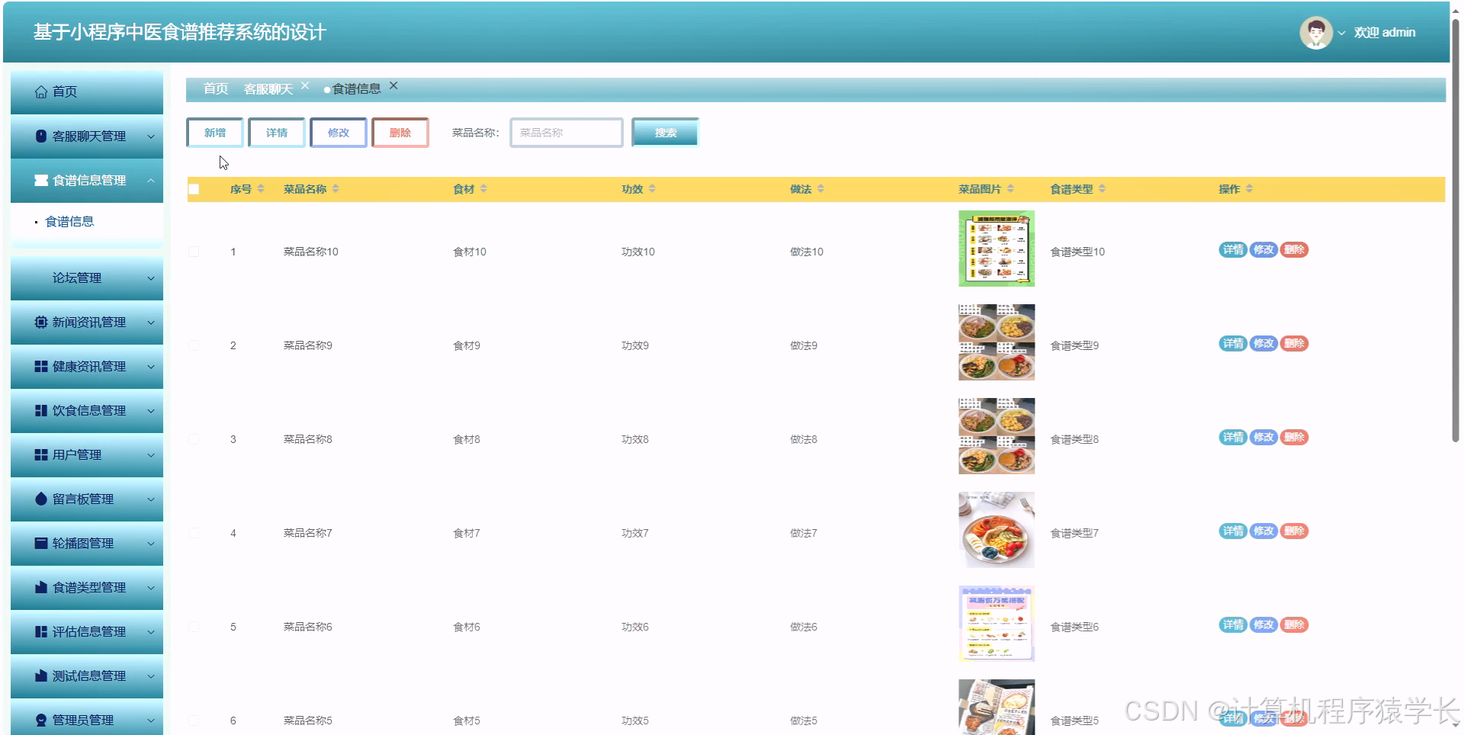Expand the 新闻资讯管理 menu chevron
Screen dimensions: 1464x735
[151, 323]
